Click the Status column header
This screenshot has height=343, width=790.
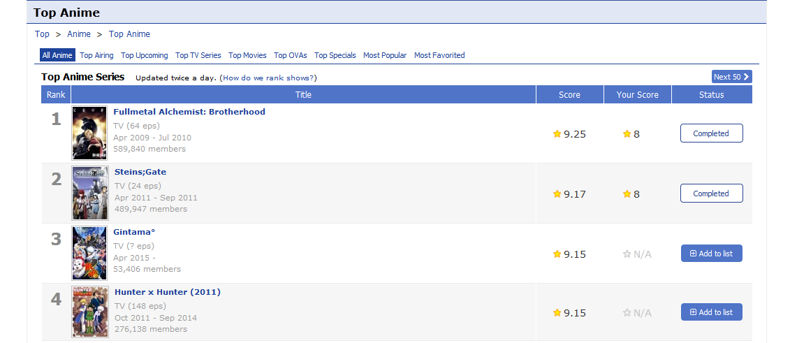[711, 94]
